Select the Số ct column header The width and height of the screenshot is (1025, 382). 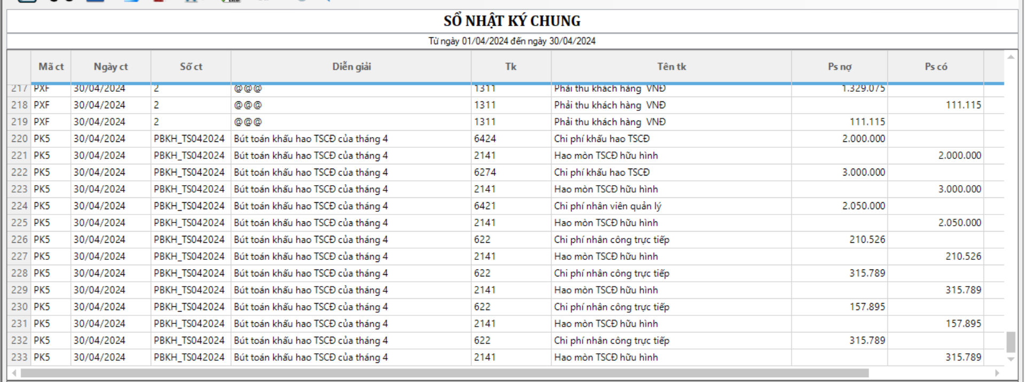pyautogui.click(x=191, y=67)
